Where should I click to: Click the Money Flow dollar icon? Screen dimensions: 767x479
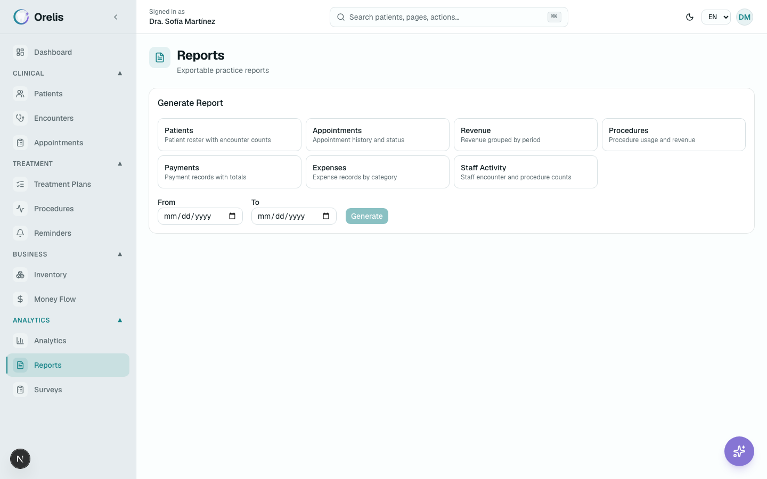pos(20,299)
